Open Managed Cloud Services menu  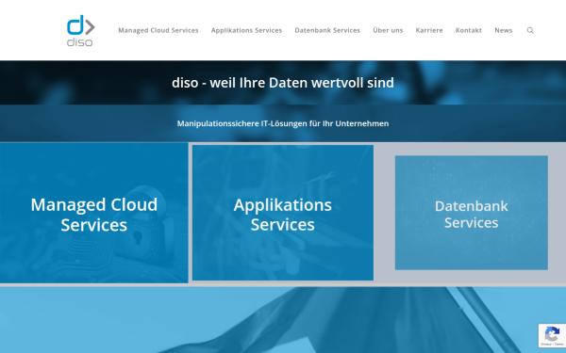tap(158, 31)
